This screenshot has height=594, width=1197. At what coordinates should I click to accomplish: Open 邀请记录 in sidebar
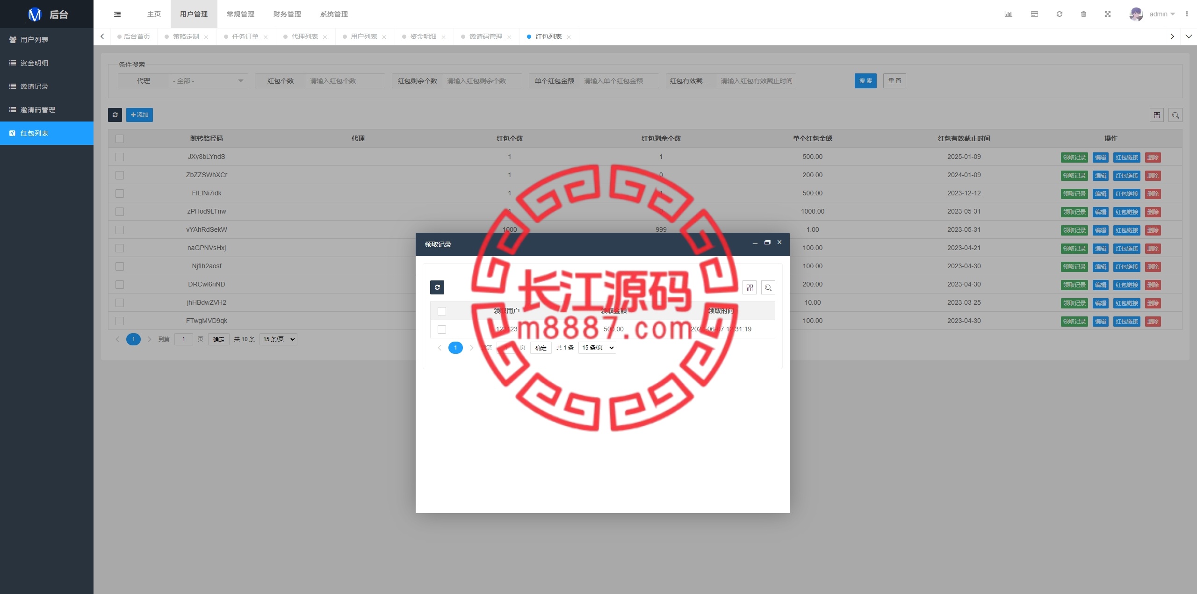47,86
